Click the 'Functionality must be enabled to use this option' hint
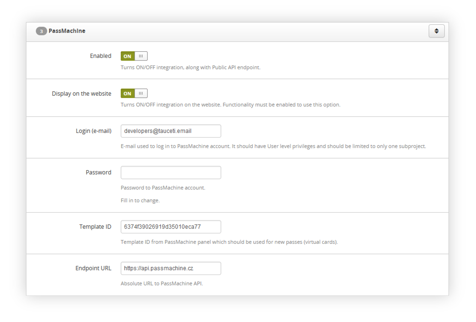The width and height of the screenshot is (476, 322). point(282,105)
